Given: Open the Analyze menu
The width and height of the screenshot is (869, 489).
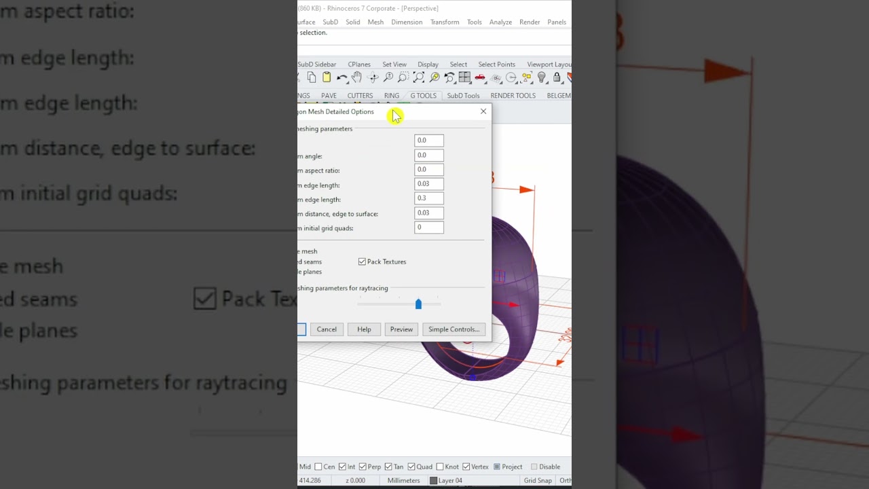Looking at the screenshot, I should 501,22.
